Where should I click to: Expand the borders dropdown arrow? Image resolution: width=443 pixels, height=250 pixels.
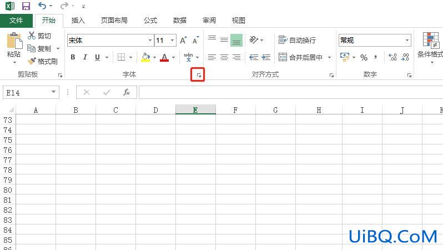click(131, 57)
